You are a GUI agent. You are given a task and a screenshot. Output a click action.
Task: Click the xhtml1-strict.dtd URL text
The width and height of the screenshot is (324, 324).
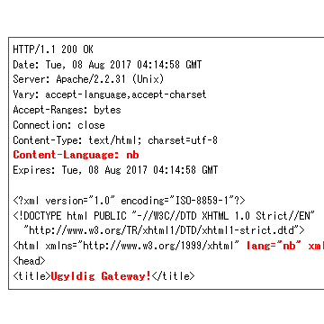(164, 230)
